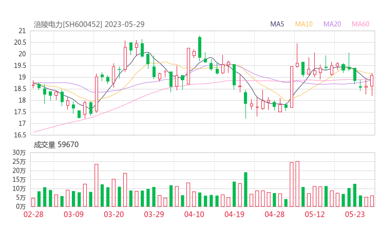Click the 25万 volume axis label
The height and width of the screenshot is (226, 380).
(x=19, y=161)
